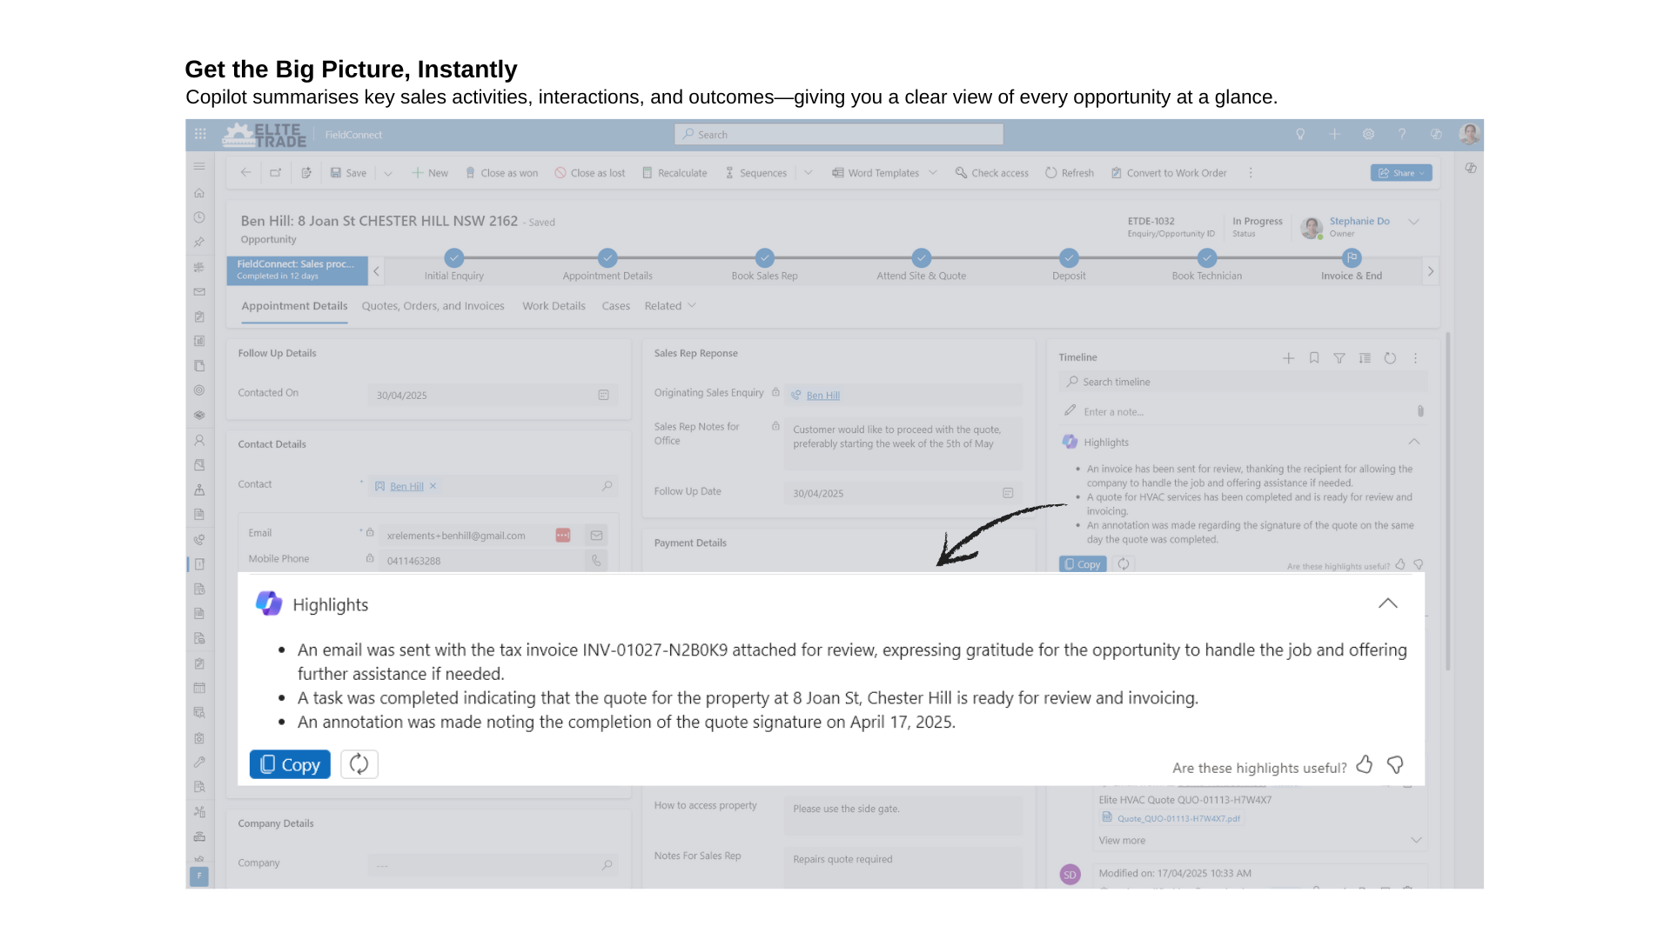Add a timeline record with plus icon
This screenshot has width=1671, height=939.
[x=1288, y=357]
